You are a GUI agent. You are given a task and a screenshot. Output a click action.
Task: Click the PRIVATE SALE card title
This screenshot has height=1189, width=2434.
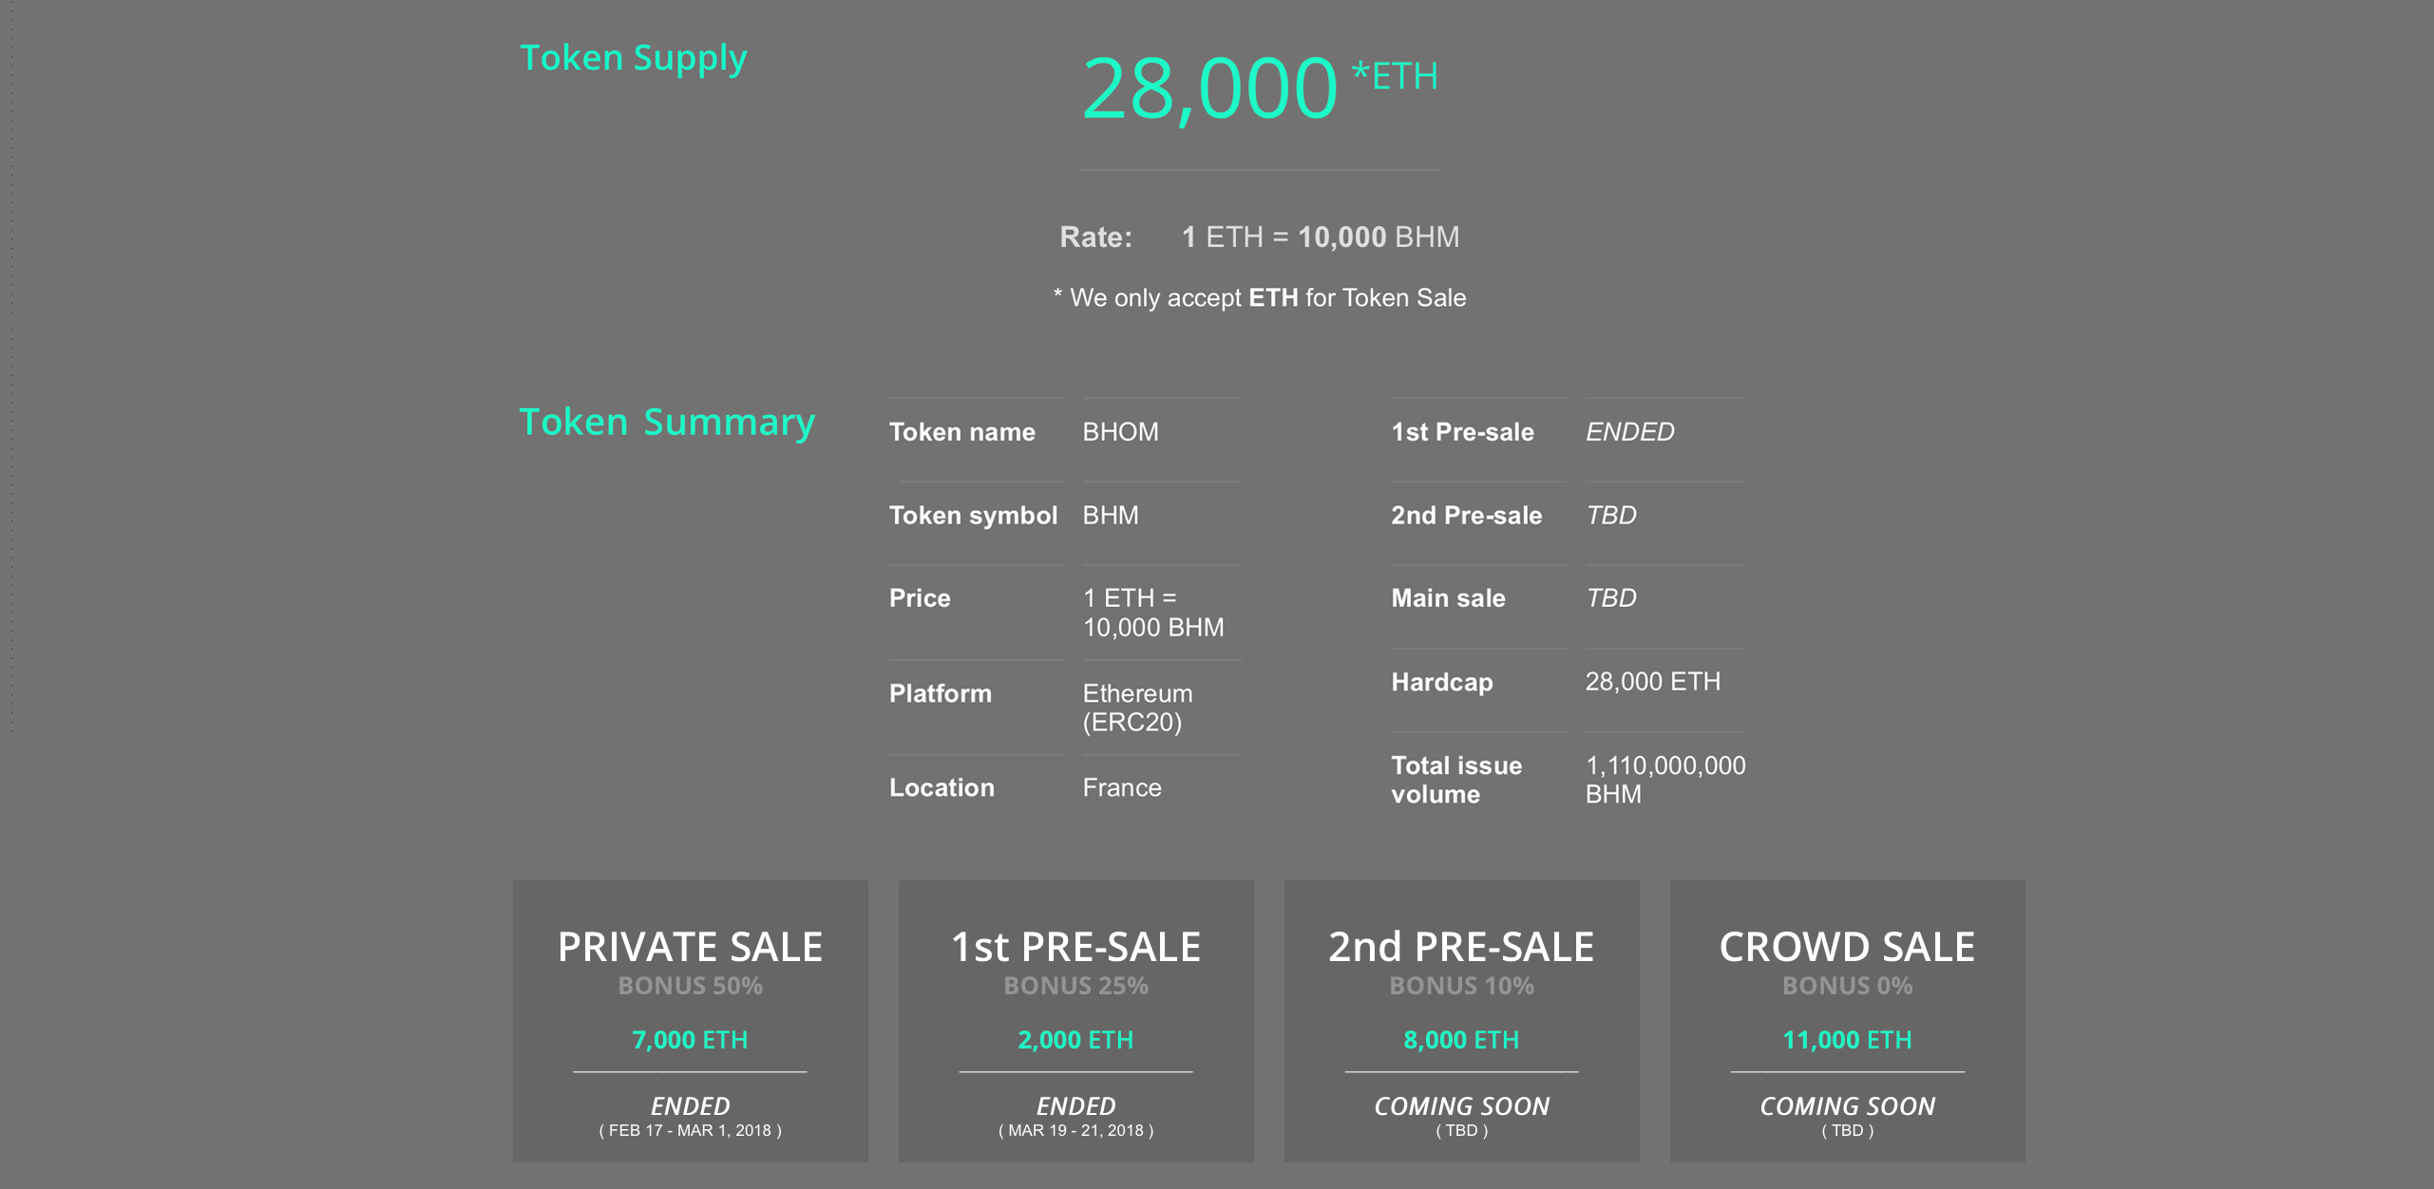690,947
